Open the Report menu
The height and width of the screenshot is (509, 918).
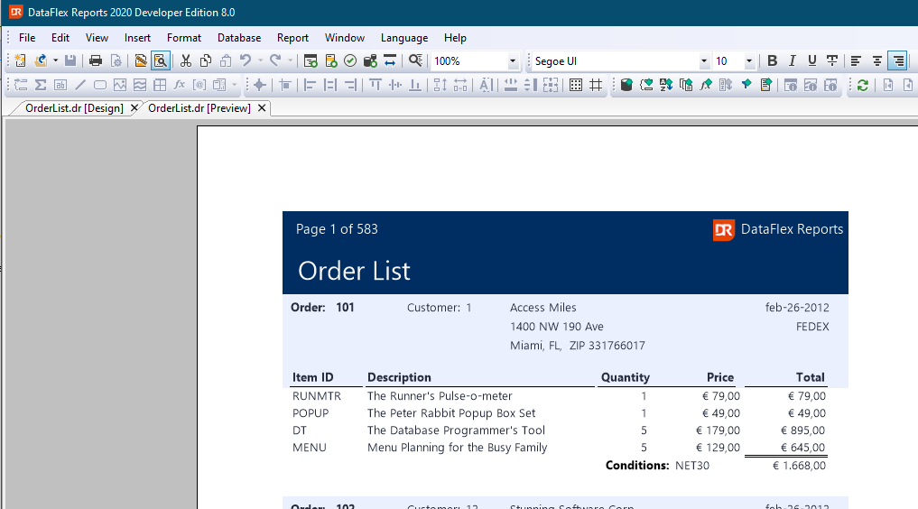click(292, 38)
